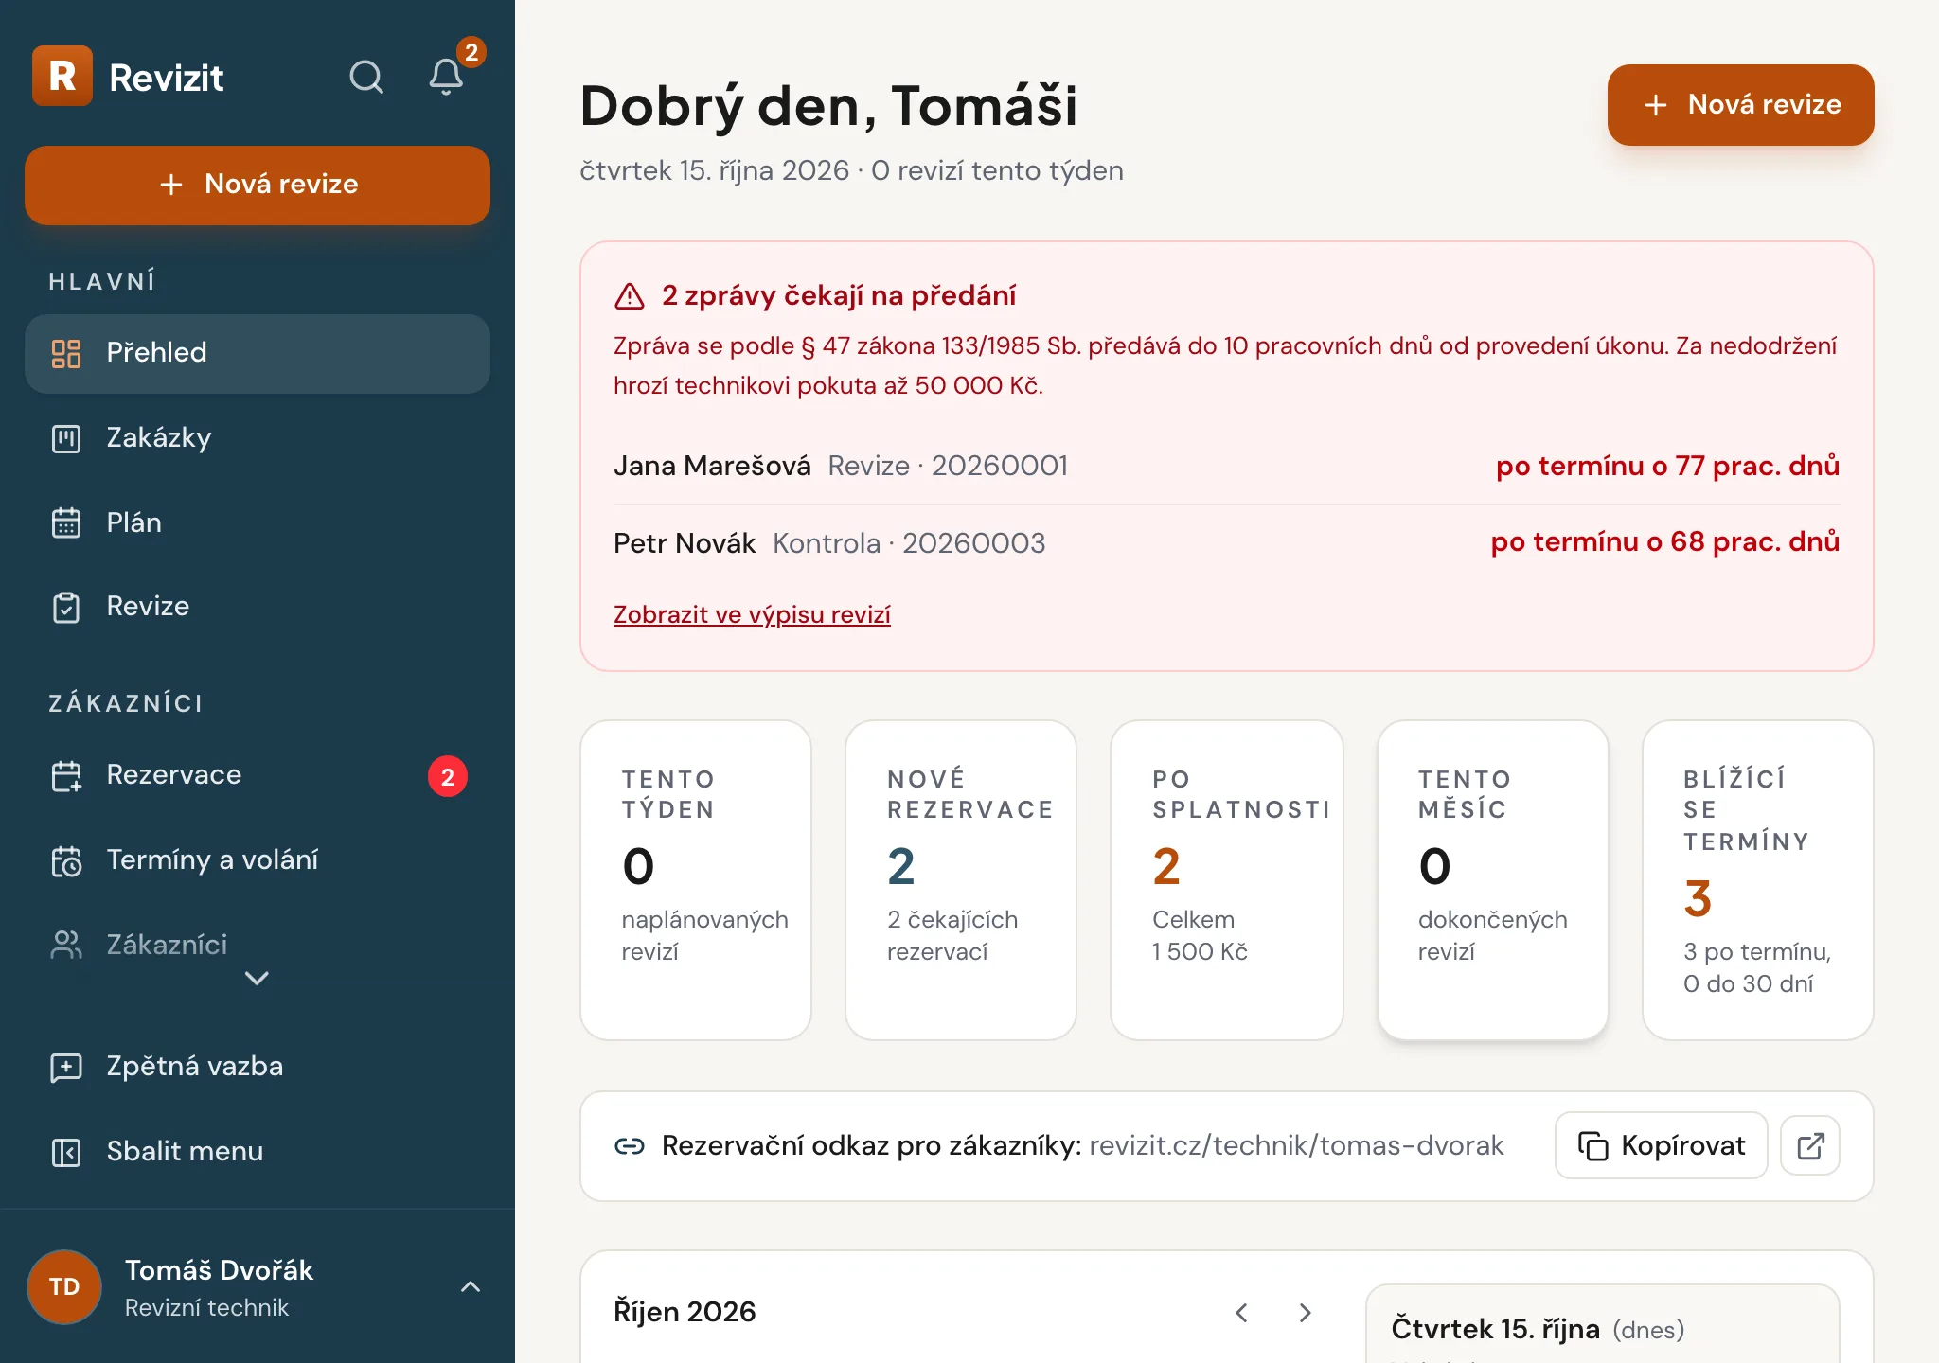Viewport: 1939px width, 1363px height.
Task: Open Rezervace menu item
Action: click(x=258, y=775)
